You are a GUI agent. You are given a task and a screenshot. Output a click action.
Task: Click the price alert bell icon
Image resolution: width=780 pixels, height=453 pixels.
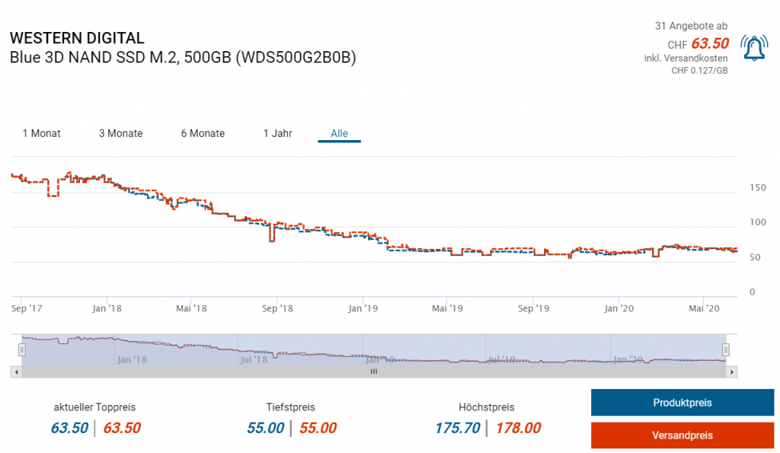tap(754, 48)
